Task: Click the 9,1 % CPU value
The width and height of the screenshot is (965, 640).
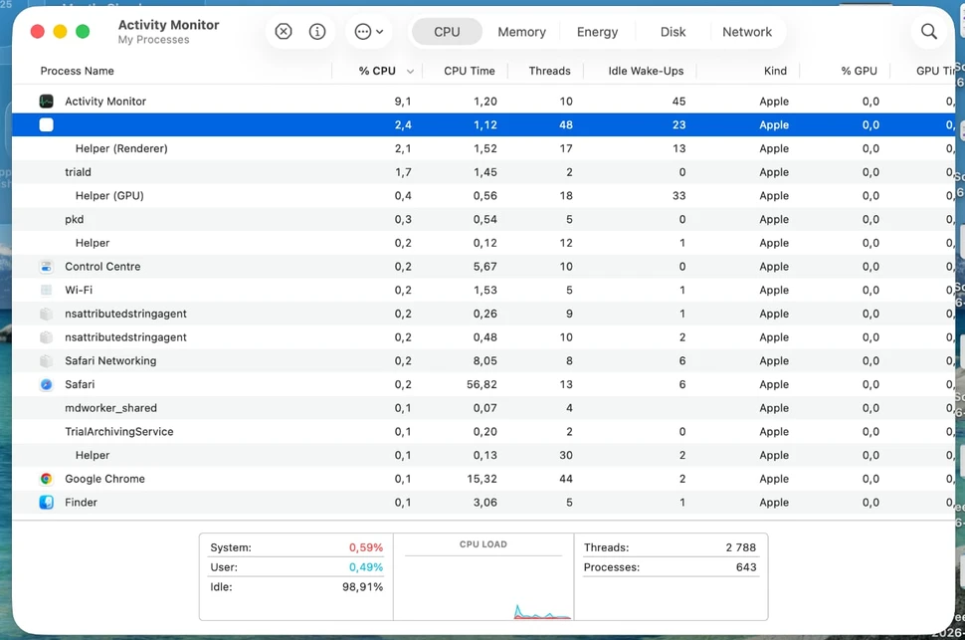Action: click(403, 101)
